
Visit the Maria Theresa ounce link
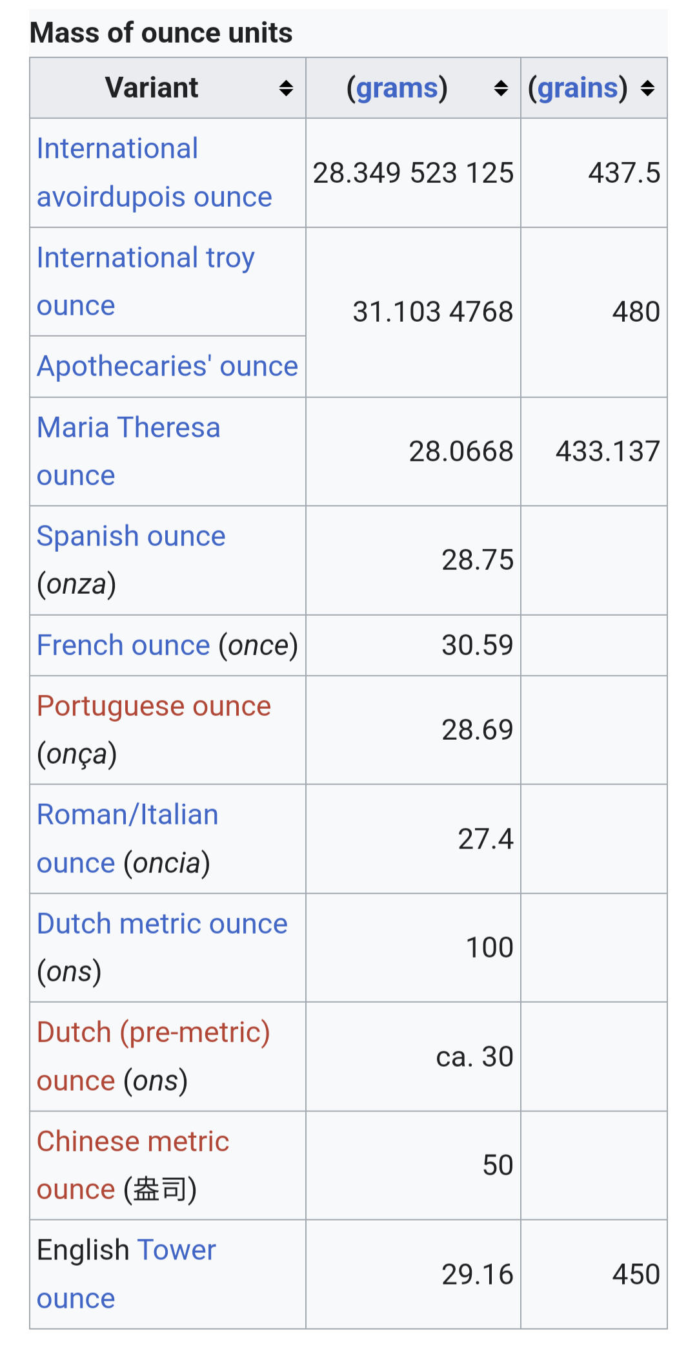(128, 451)
